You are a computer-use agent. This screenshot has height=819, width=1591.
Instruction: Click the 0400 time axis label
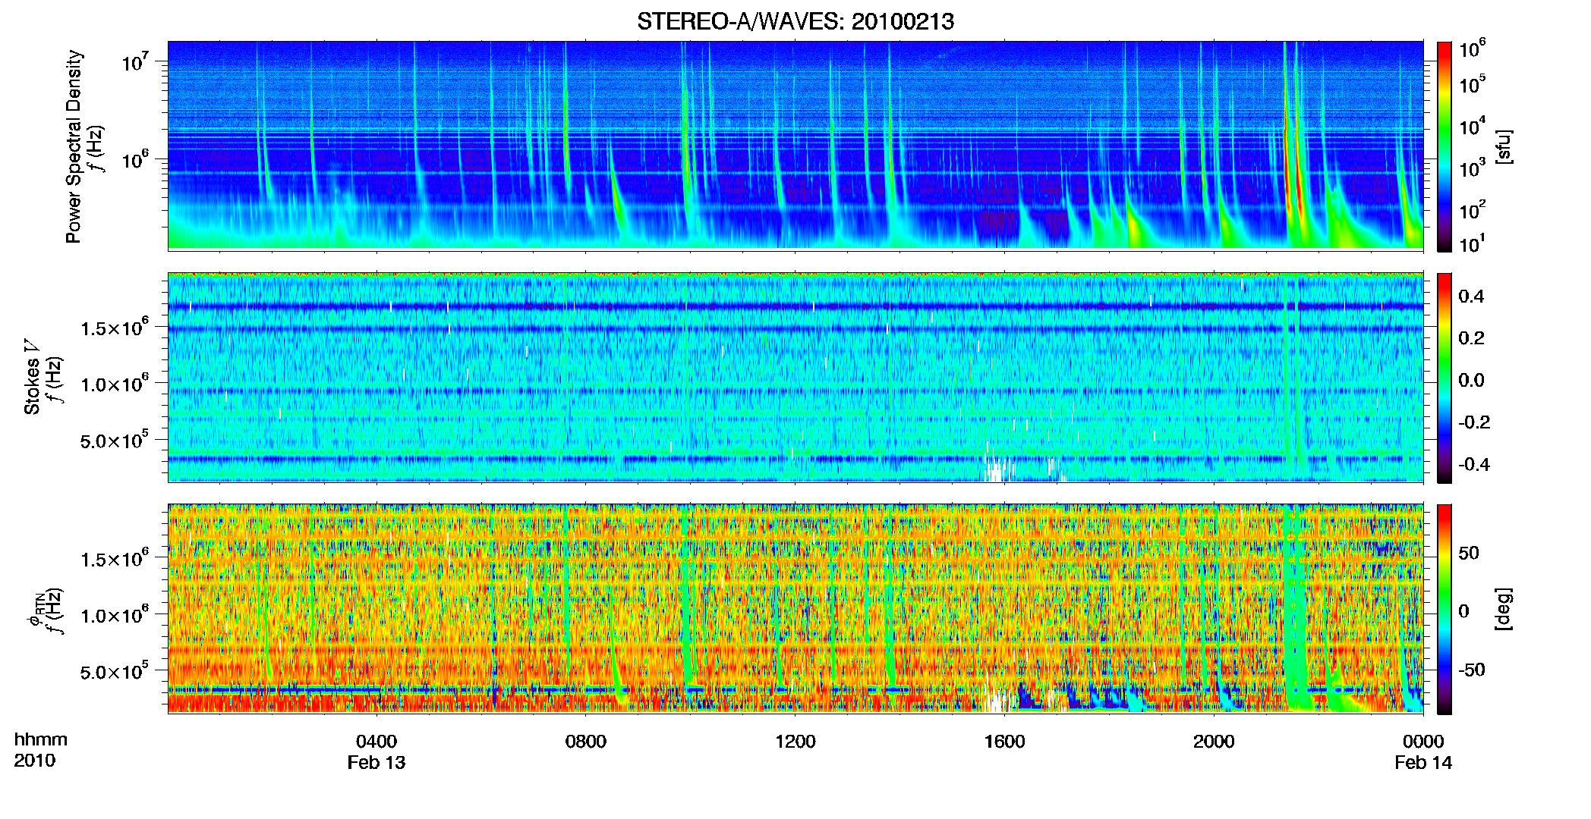coord(376,741)
